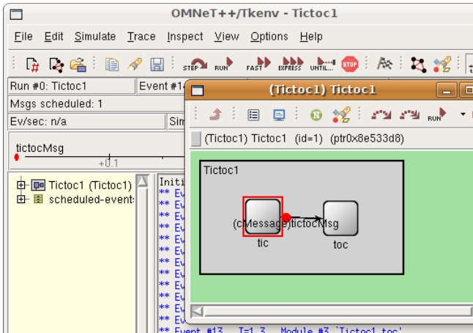Click the inspector window menu icon in title bar
Viewport: 473px width, 333px height.
(198, 90)
